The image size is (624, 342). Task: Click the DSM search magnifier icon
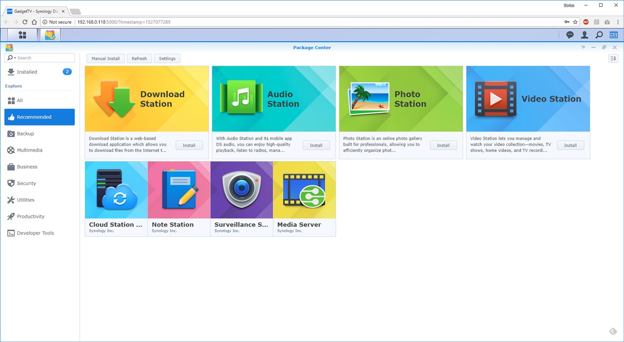coord(599,35)
